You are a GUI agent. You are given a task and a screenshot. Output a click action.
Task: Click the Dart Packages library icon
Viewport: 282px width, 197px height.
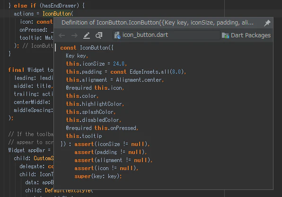(225, 35)
